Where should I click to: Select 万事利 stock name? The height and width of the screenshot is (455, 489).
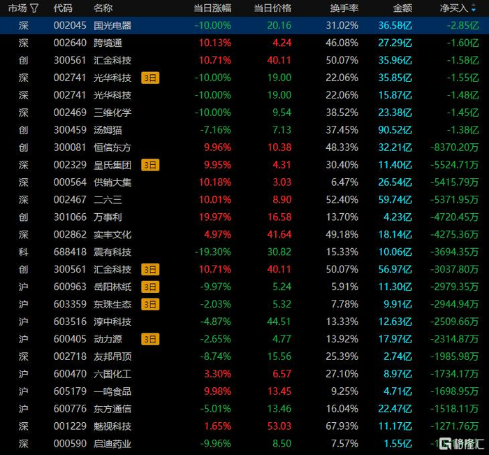coord(108,217)
